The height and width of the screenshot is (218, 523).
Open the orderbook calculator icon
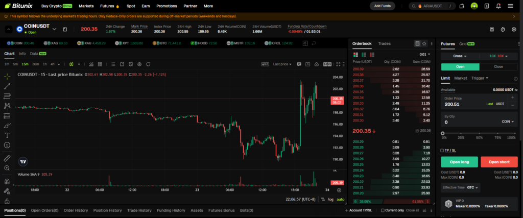pos(417,44)
